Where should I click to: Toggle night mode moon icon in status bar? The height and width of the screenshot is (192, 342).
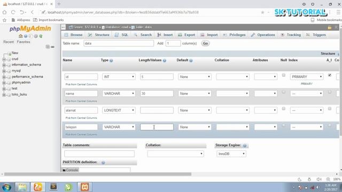coord(299,179)
